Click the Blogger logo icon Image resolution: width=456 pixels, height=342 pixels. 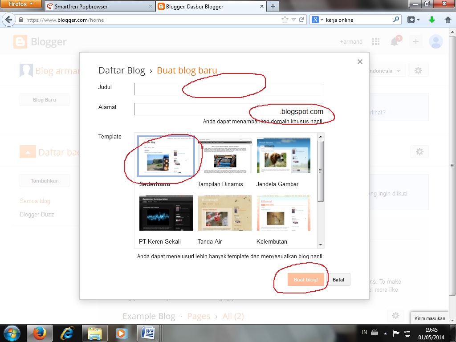point(20,41)
